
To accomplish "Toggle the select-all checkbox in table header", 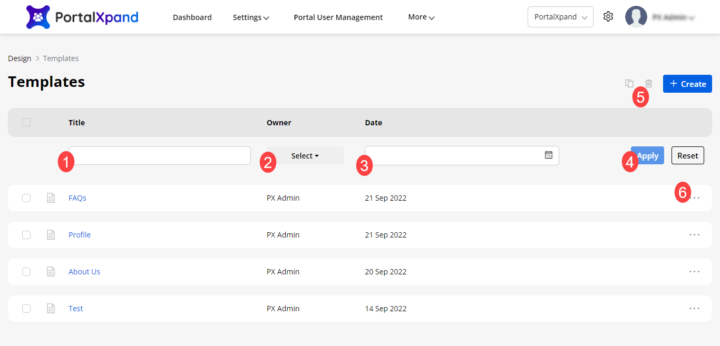I will [26, 122].
